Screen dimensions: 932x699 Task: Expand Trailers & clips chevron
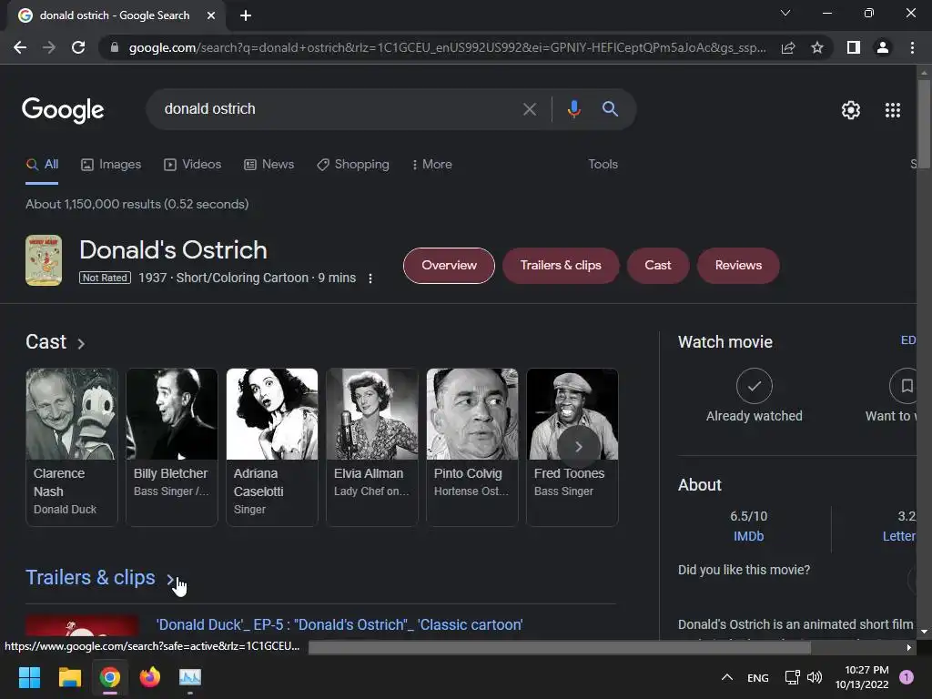(170, 579)
